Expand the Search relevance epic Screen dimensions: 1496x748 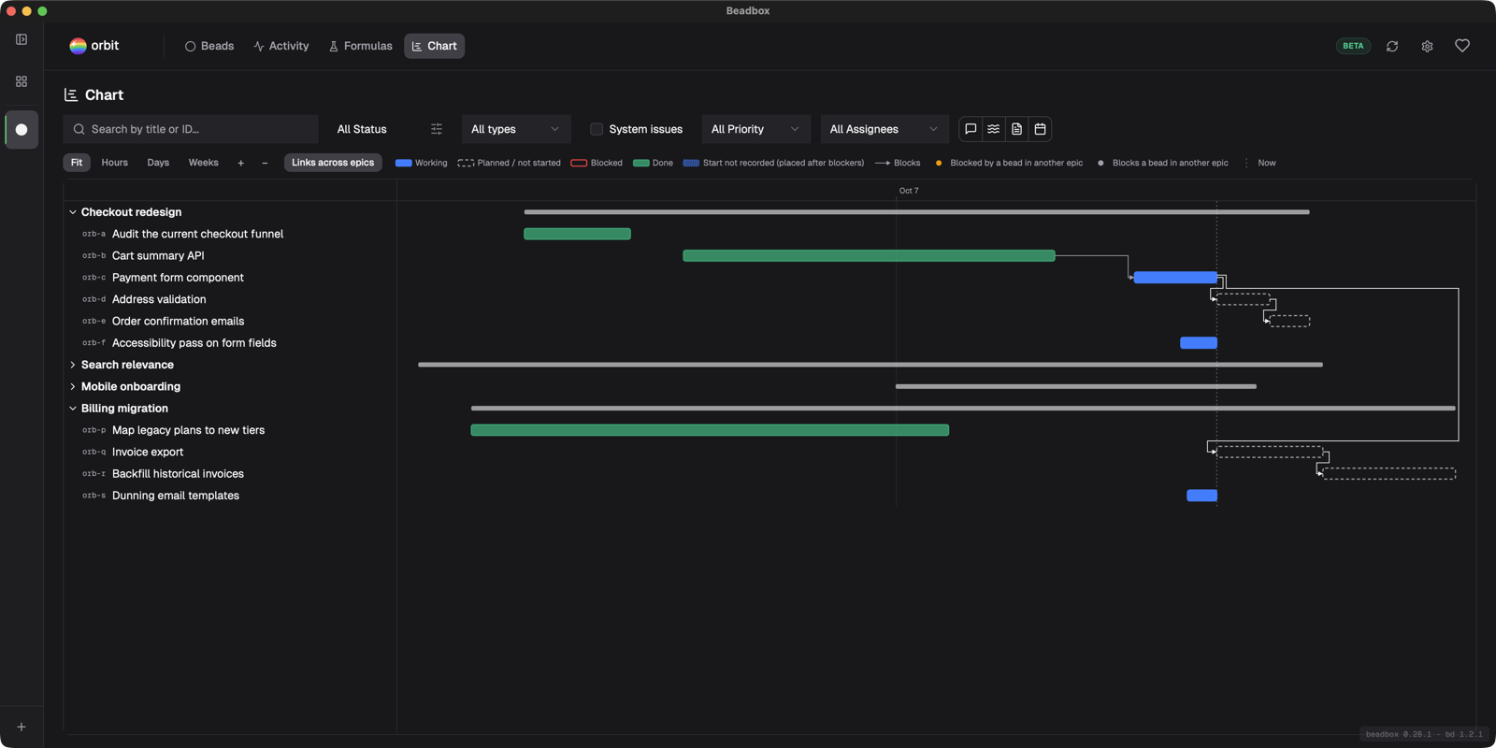click(73, 365)
